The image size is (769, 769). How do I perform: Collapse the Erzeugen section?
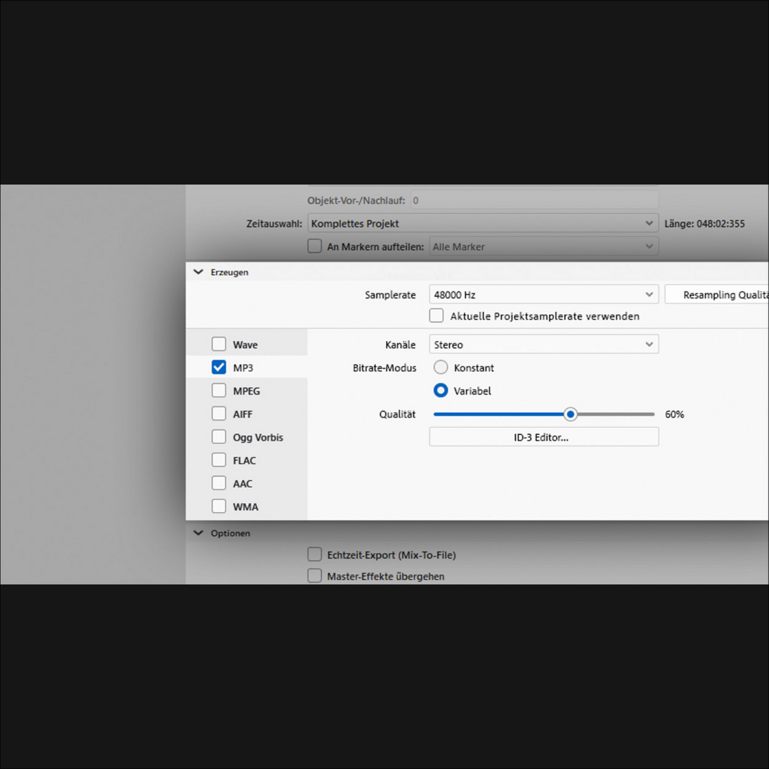[198, 272]
